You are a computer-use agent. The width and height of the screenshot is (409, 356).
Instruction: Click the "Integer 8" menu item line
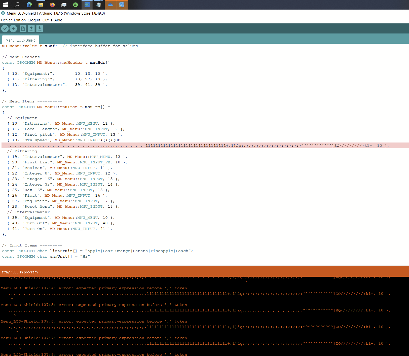(x=62, y=173)
